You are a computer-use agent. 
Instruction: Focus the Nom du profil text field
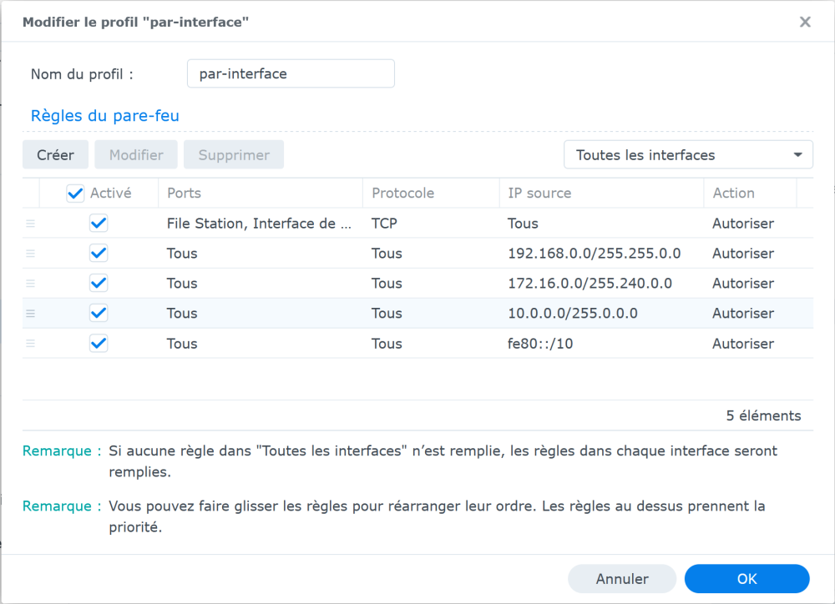291,73
